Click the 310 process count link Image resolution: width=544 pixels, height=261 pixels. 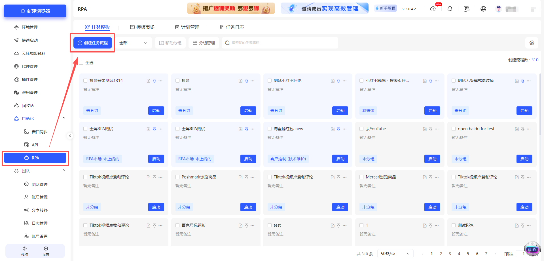coord(535,60)
